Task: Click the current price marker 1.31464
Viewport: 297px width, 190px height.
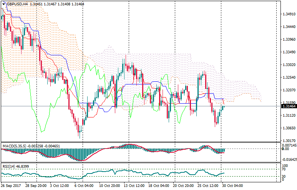Action: coord(289,106)
